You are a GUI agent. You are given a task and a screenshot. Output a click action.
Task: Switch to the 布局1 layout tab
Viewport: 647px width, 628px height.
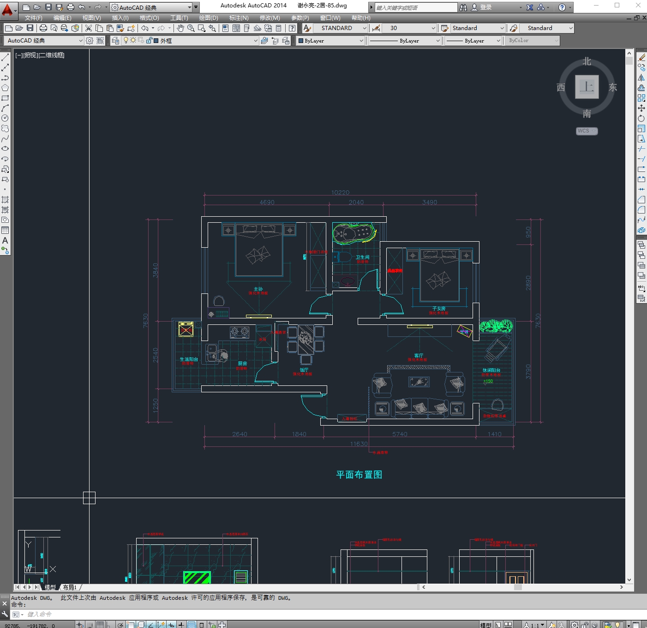click(70, 587)
